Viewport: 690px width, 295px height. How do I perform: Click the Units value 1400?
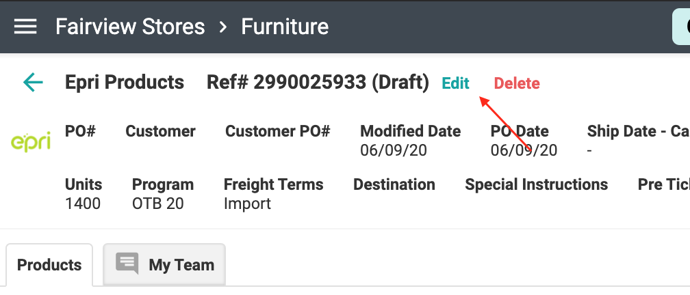tap(83, 203)
